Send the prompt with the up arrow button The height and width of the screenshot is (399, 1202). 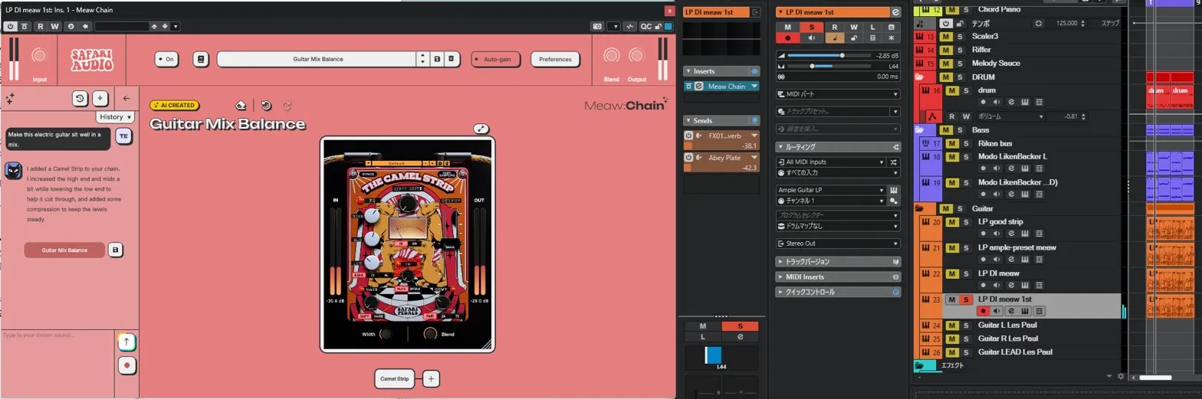pos(126,342)
